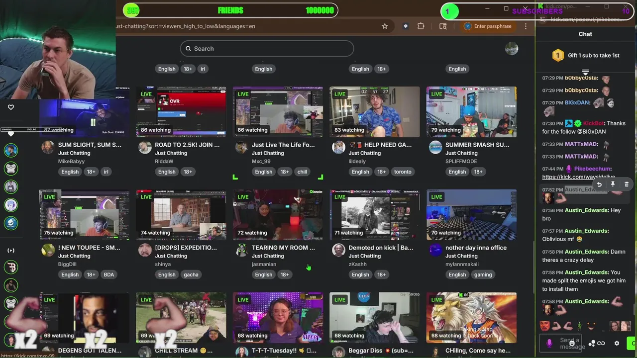Open Beggar Diss stream thumbnail
637x358 pixels.
point(375,317)
